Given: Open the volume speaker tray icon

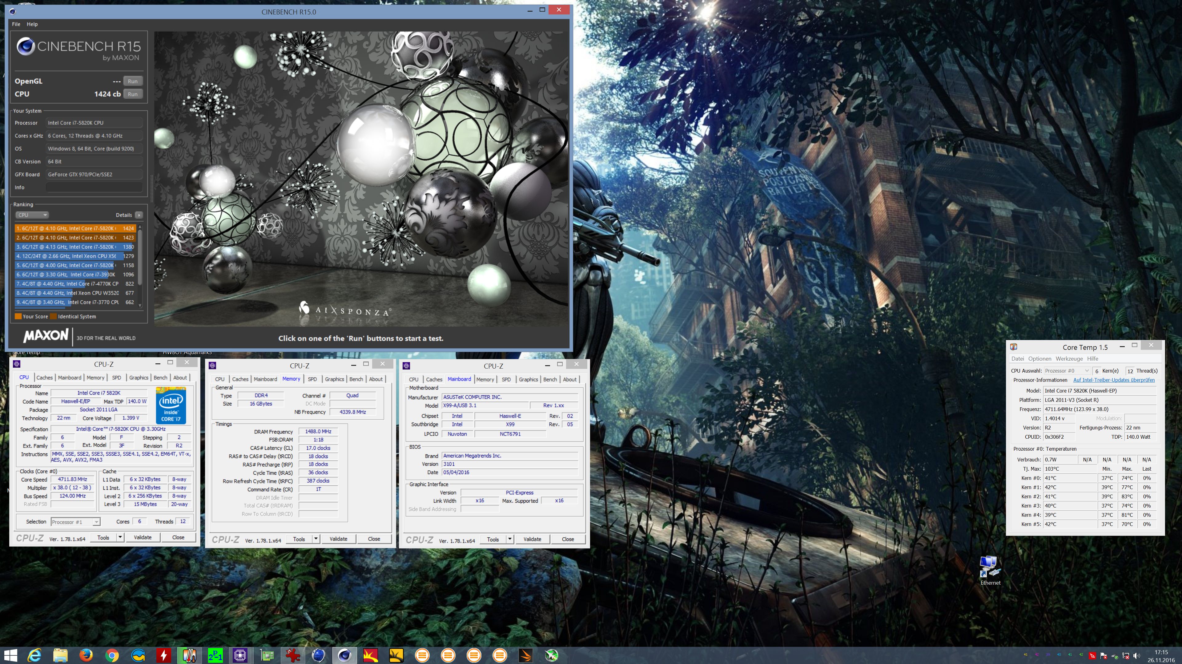Looking at the screenshot, I should tap(1136, 655).
